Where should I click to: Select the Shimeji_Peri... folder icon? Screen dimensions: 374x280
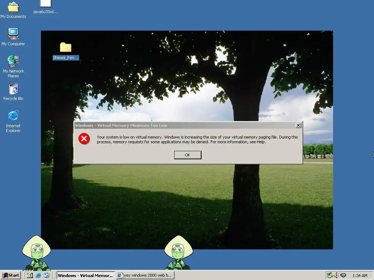click(66, 51)
